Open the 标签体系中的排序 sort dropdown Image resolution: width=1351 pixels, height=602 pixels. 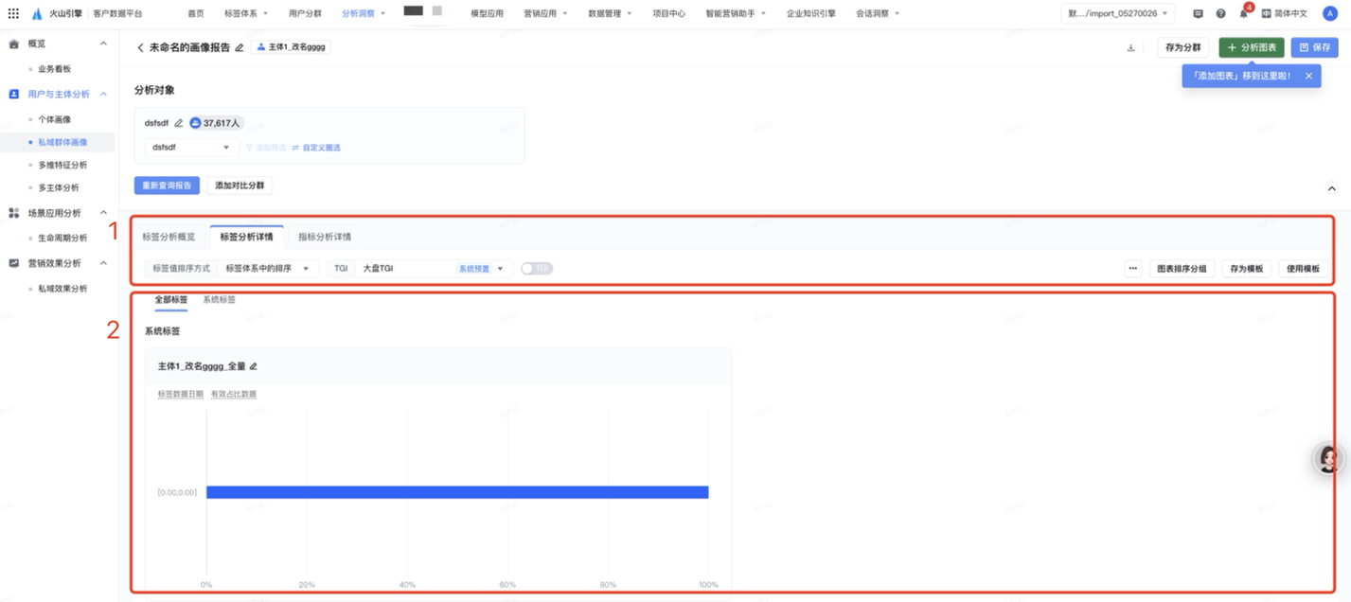[267, 269]
